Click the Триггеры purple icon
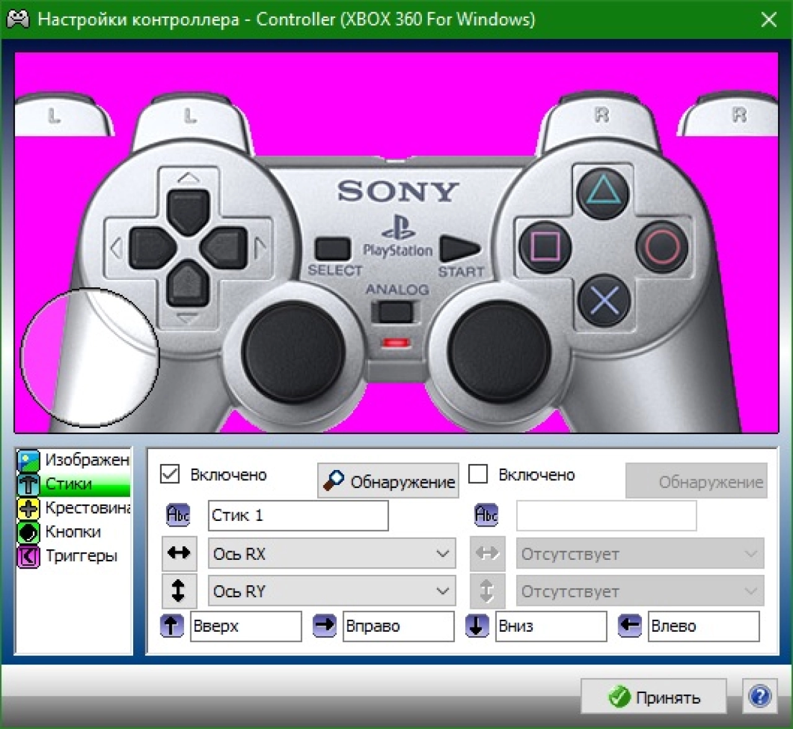Image resolution: width=793 pixels, height=729 pixels. click(28, 557)
